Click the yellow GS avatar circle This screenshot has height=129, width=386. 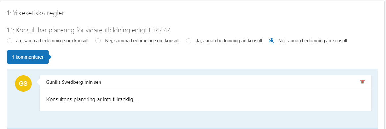click(x=23, y=84)
